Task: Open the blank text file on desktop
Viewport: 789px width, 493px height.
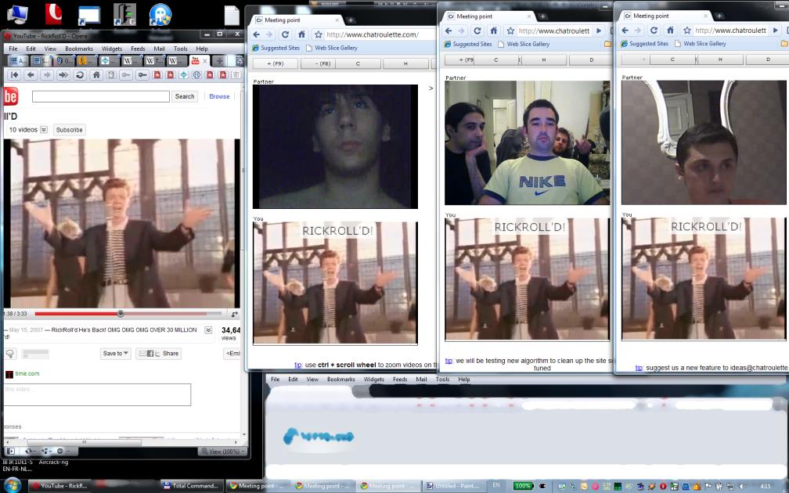Action: tap(232, 15)
